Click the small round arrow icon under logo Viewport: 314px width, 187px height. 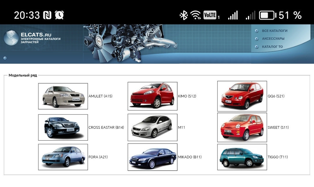(5, 58)
